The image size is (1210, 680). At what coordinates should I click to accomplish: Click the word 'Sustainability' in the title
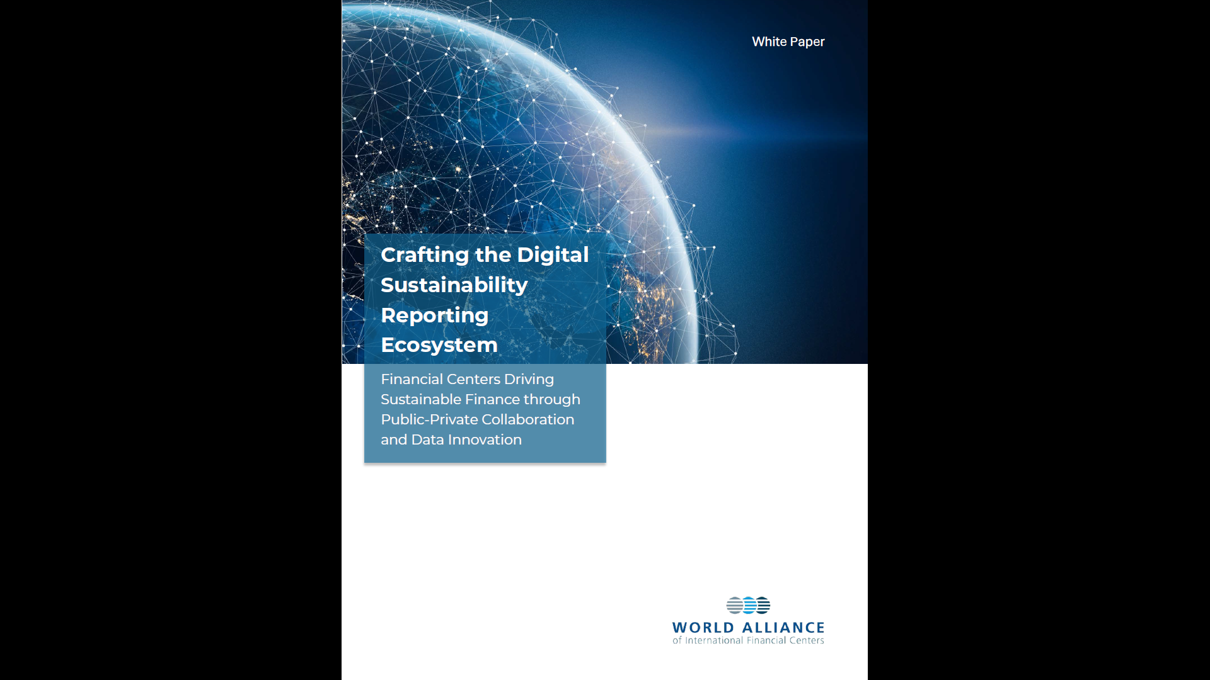[x=454, y=285]
